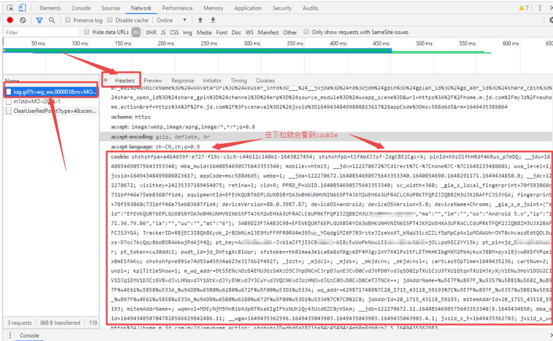
Task: Click the import HAR upload arrow
Action: coord(200,20)
